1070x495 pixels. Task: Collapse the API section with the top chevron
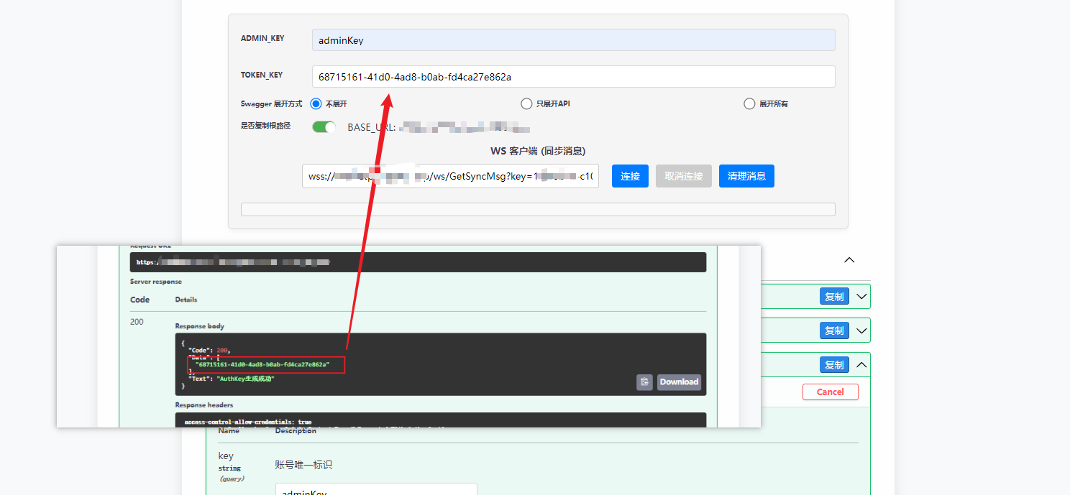click(x=849, y=260)
